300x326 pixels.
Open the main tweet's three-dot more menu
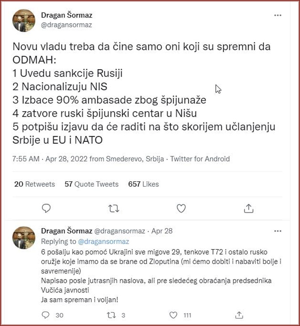[x=278, y=16]
